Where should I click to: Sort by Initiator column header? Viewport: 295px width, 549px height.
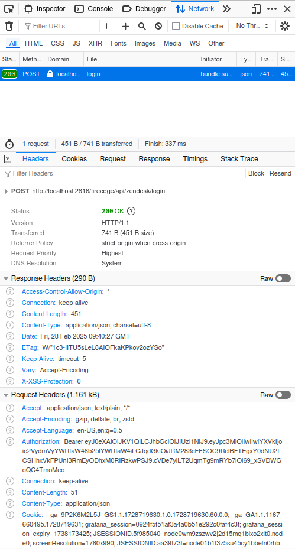217,59
